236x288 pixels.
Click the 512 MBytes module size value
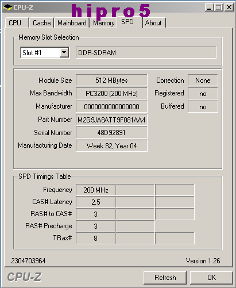point(111,80)
